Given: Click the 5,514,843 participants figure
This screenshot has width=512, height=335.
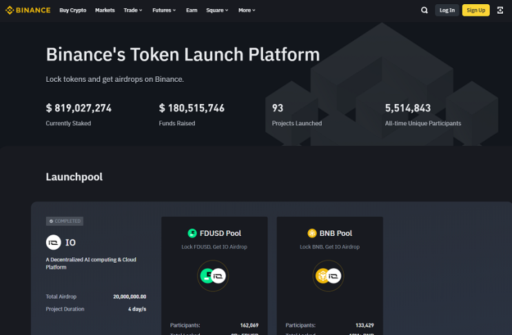Looking at the screenshot, I should point(408,108).
